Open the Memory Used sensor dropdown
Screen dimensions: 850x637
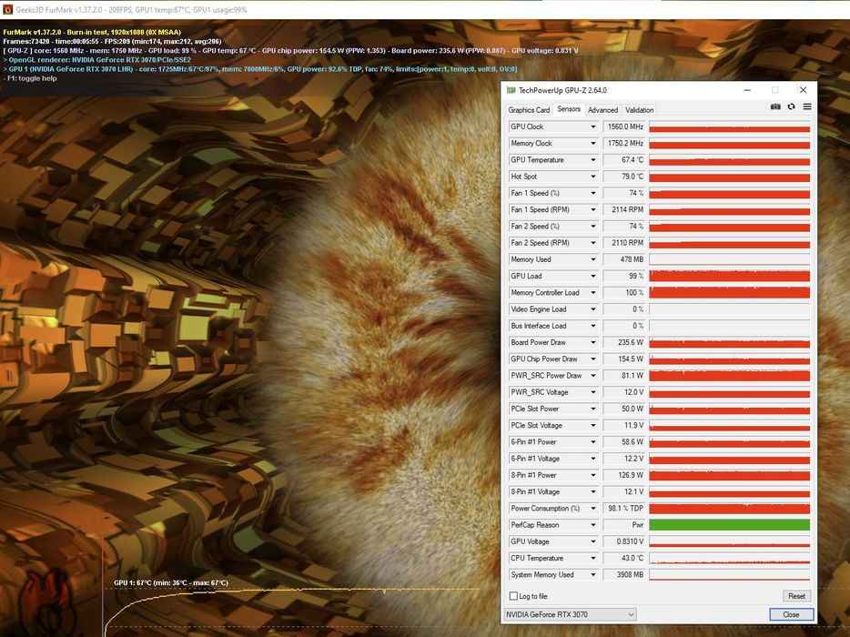[593, 259]
